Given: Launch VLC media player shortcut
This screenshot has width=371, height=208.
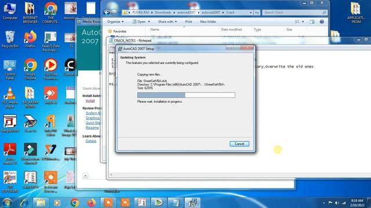Looking at the screenshot, I should tap(10, 98).
